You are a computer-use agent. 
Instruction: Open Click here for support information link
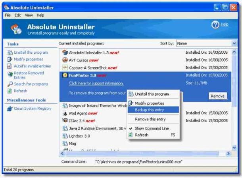pyautogui.click(x=96, y=83)
